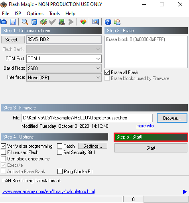Click the Save floppy disk toolbar icon
The width and height of the screenshot is (189, 203).
pyautogui.click(x=13, y=22)
